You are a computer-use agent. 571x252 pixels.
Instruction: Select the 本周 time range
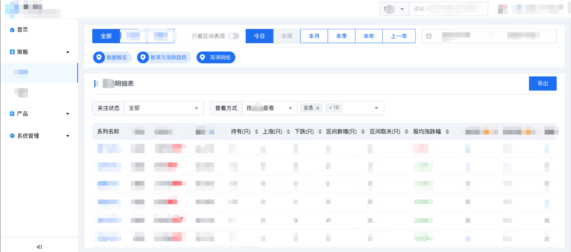click(287, 36)
